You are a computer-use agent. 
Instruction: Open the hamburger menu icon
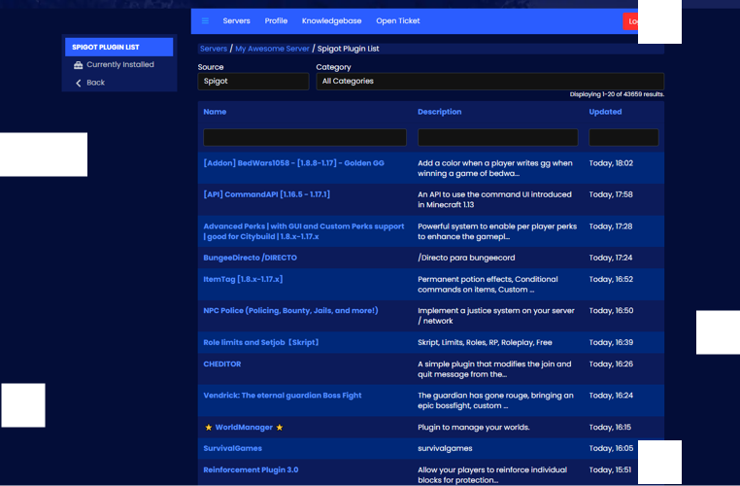click(205, 20)
